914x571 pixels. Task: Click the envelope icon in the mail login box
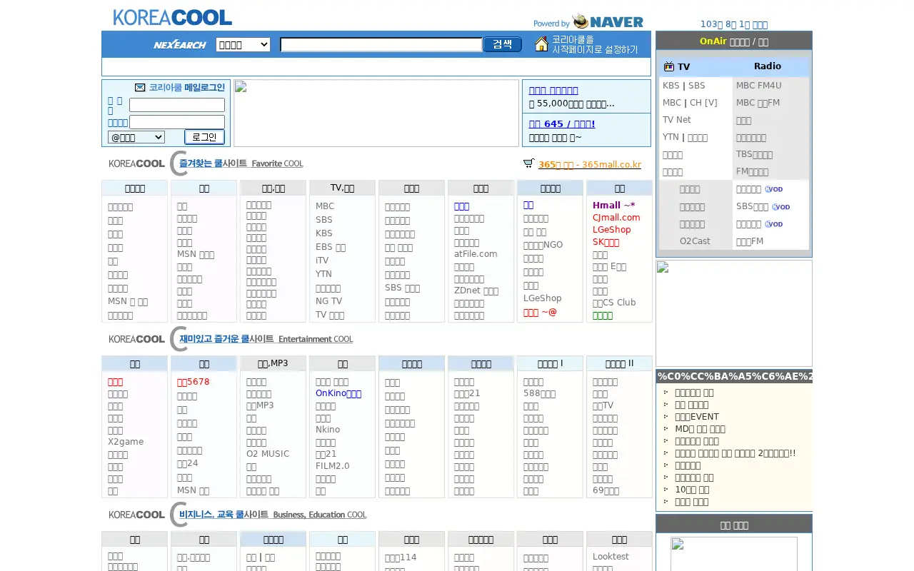coord(140,87)
